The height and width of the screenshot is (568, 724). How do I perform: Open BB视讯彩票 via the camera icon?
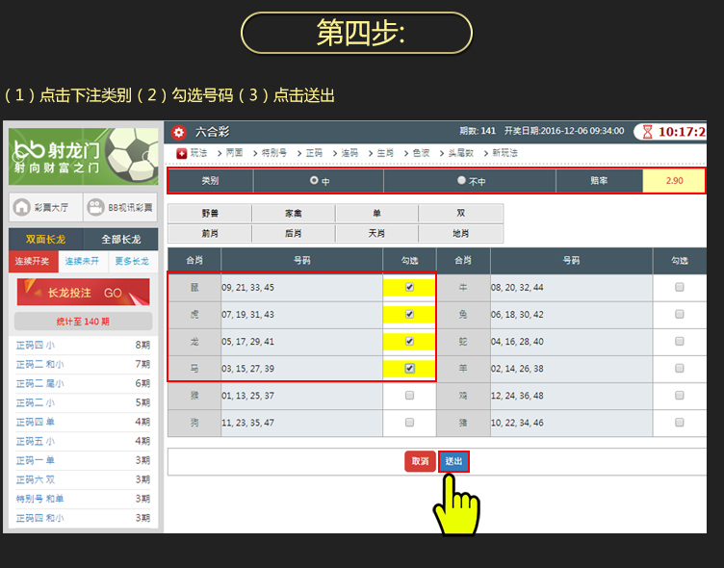click(x=94, y=207)
